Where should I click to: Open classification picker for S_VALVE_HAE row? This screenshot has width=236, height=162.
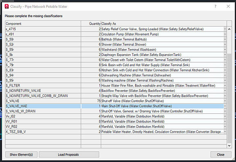click(225, 106)
